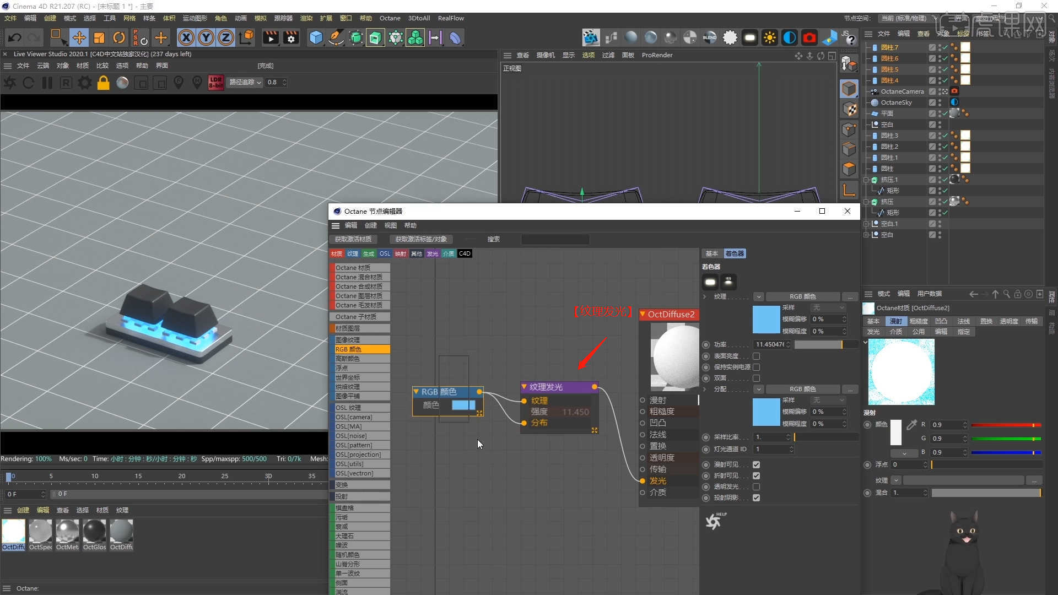This screenshot has height=595, width=1058.
Task: Open the path tracing kernel dropdown
Action: (245, 82)
